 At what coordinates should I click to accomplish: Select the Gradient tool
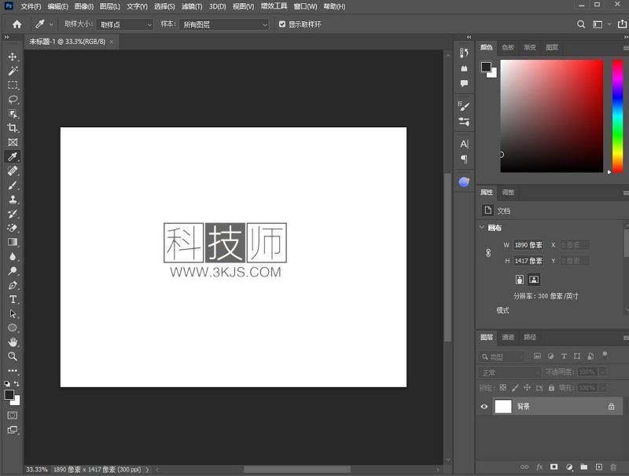pyautogui.click(x=13, y=242)
